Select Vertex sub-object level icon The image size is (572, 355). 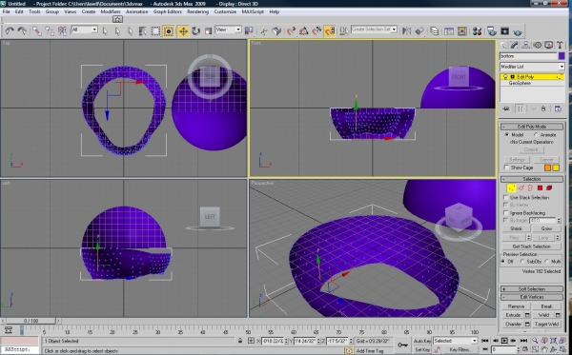click(x=511, y=187)
